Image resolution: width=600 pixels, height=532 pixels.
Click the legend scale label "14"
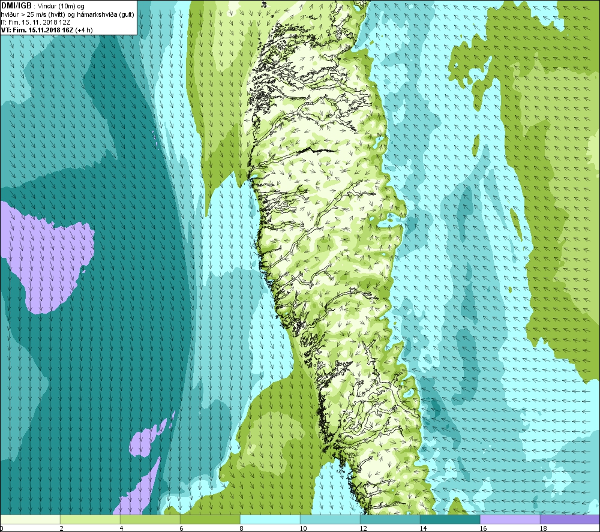(423, 528)
